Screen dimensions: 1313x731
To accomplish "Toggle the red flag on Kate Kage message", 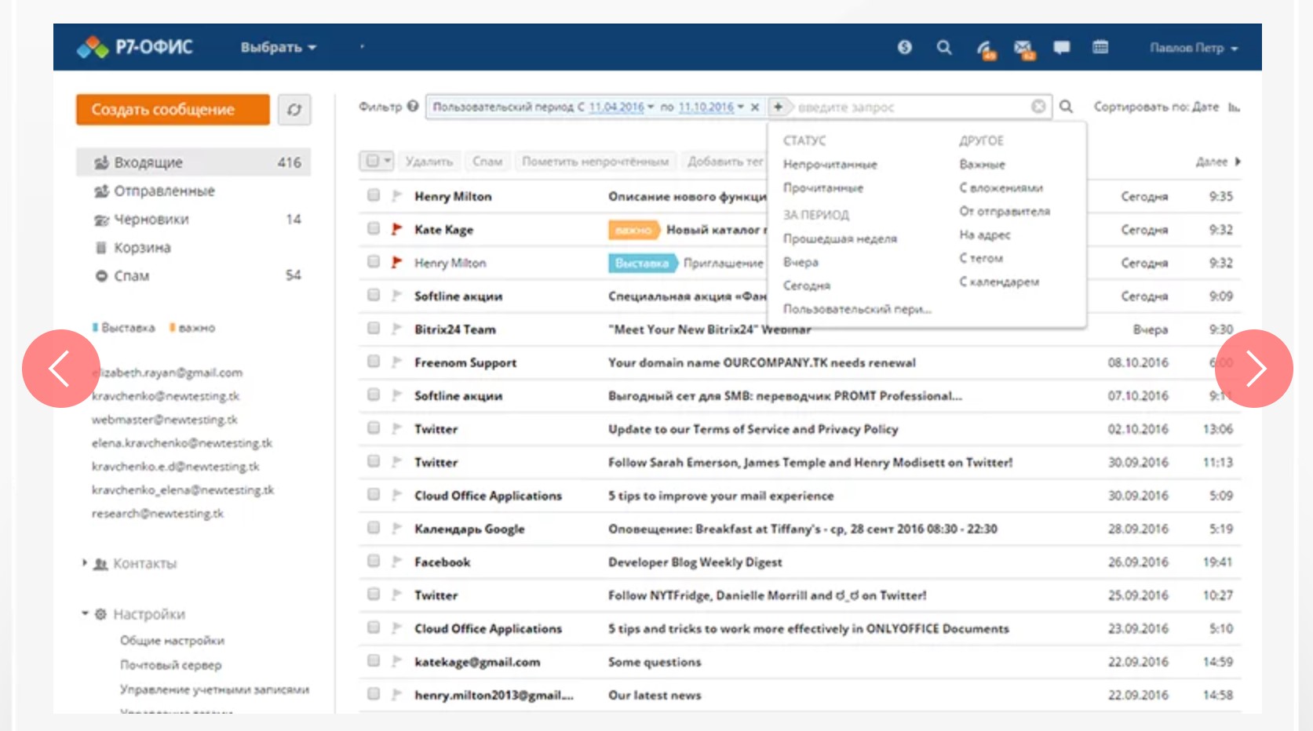I will [397, 229].
